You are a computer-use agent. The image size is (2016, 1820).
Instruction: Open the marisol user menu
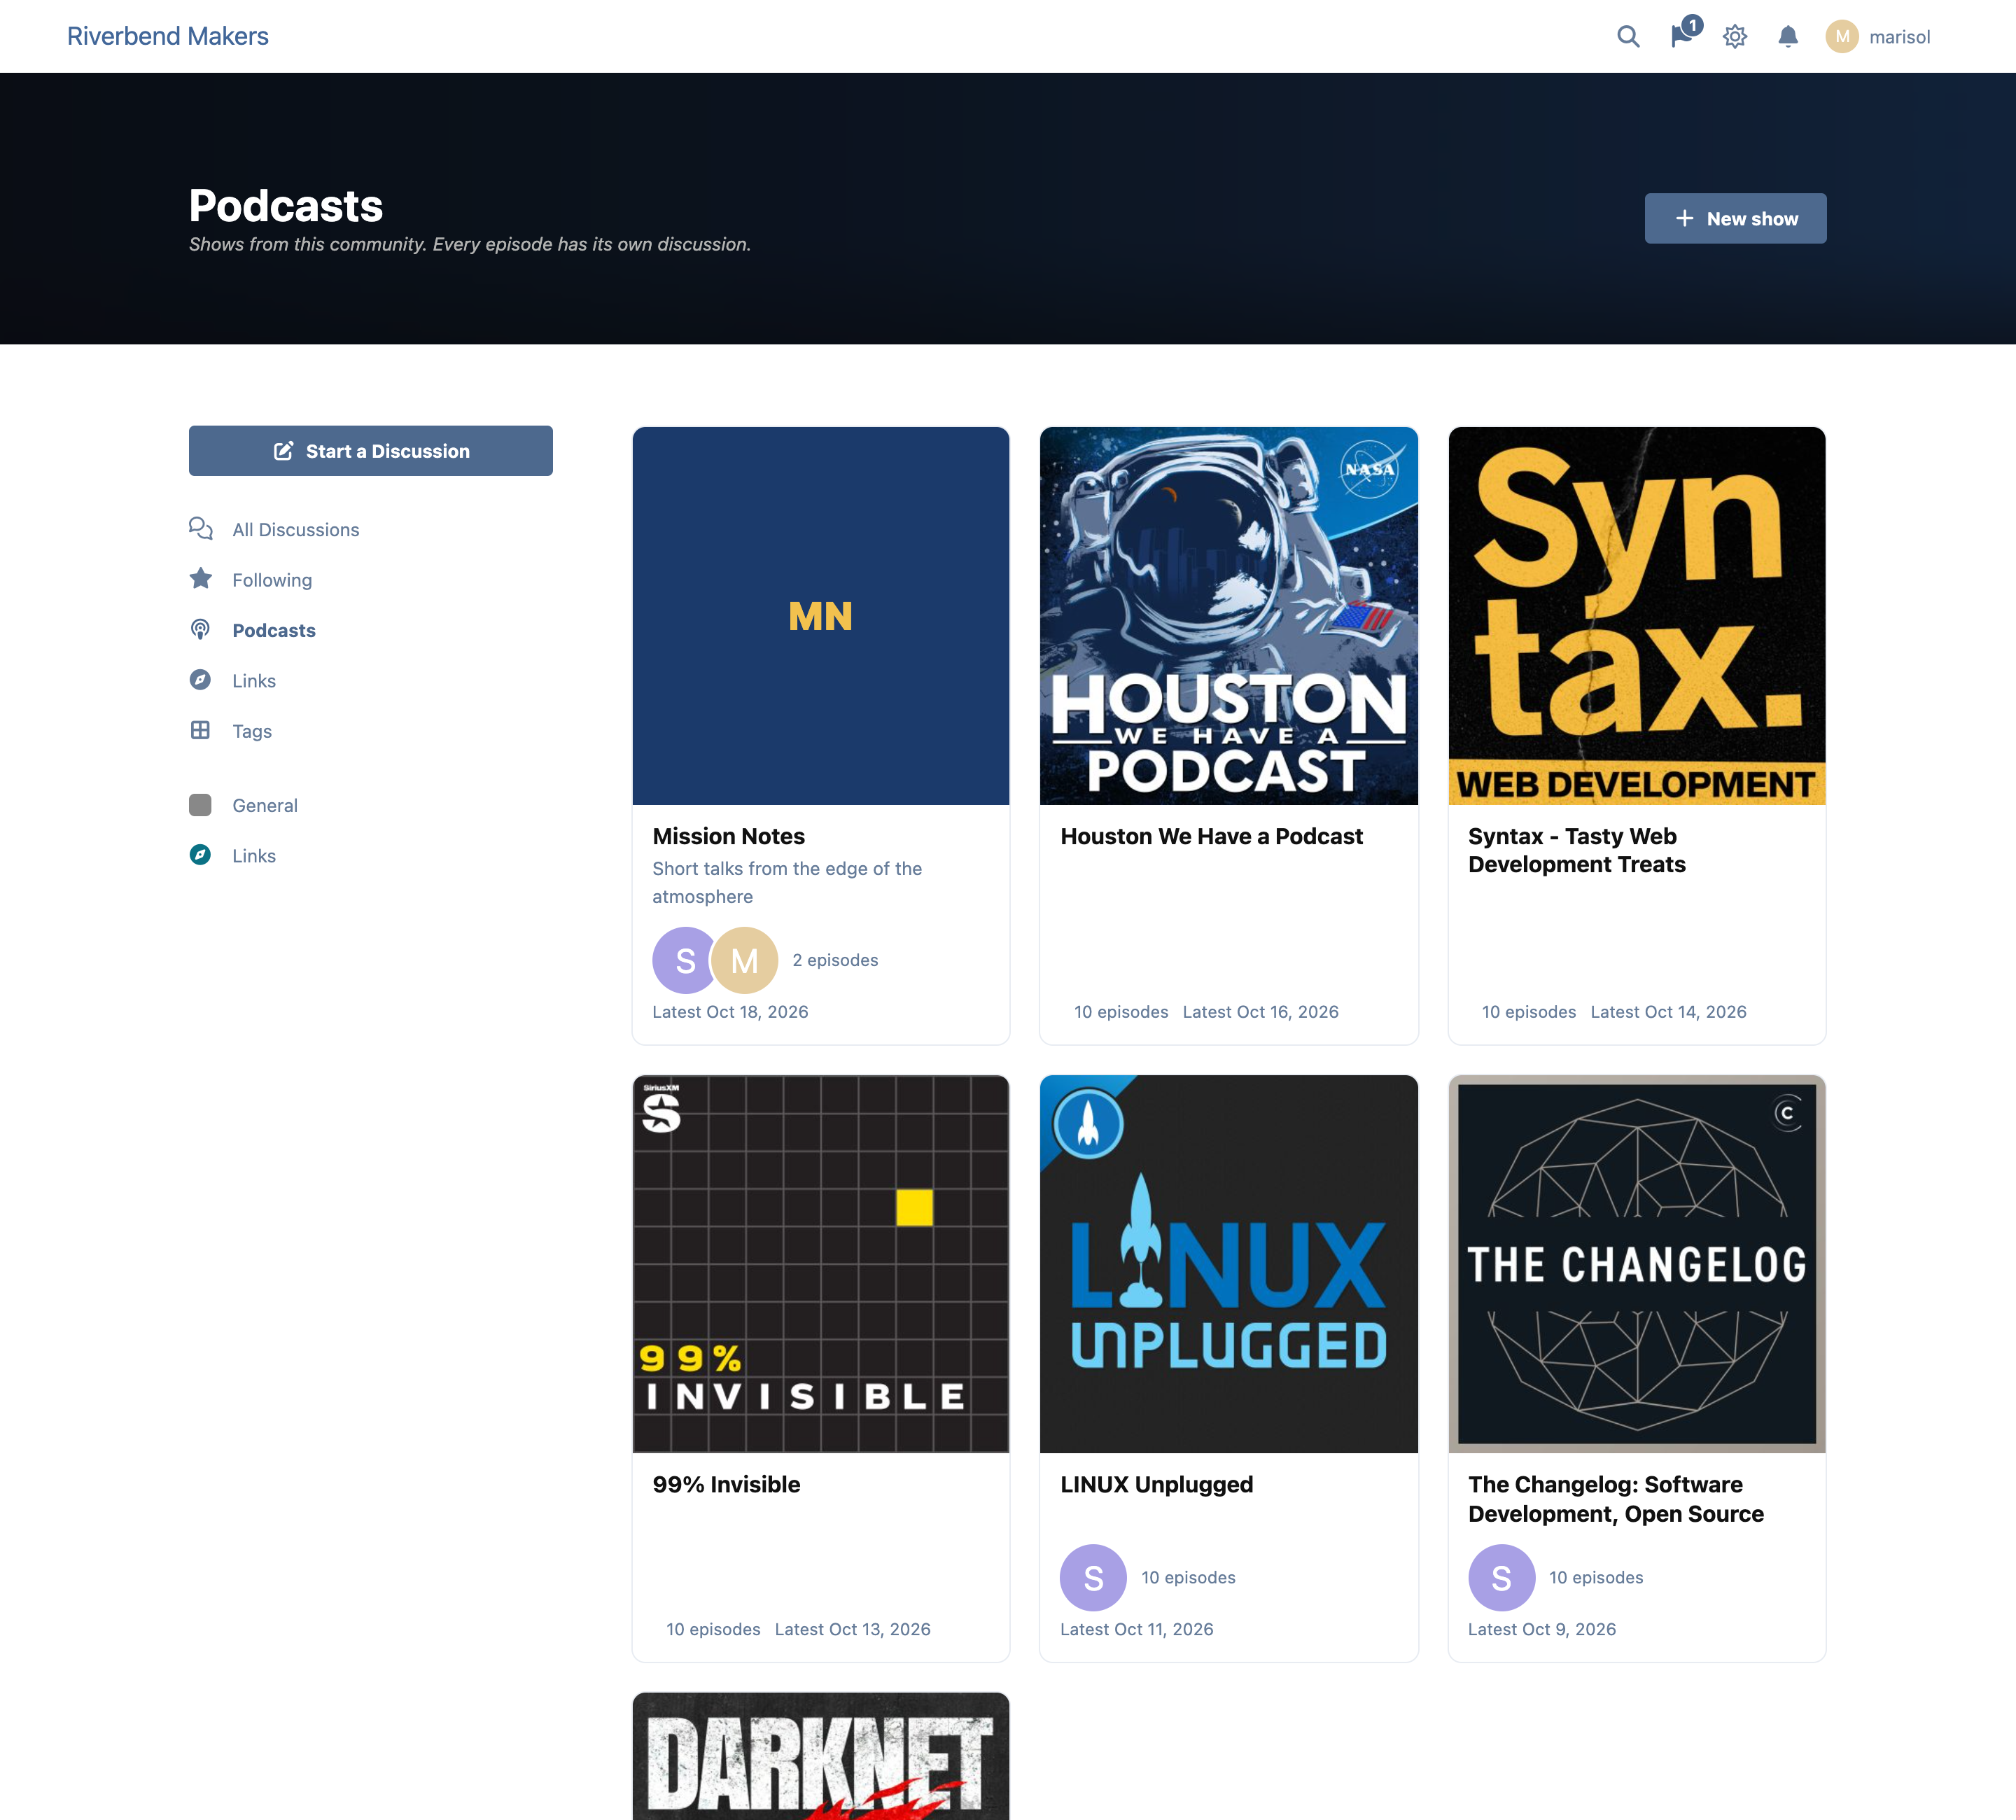[1878, 37]
